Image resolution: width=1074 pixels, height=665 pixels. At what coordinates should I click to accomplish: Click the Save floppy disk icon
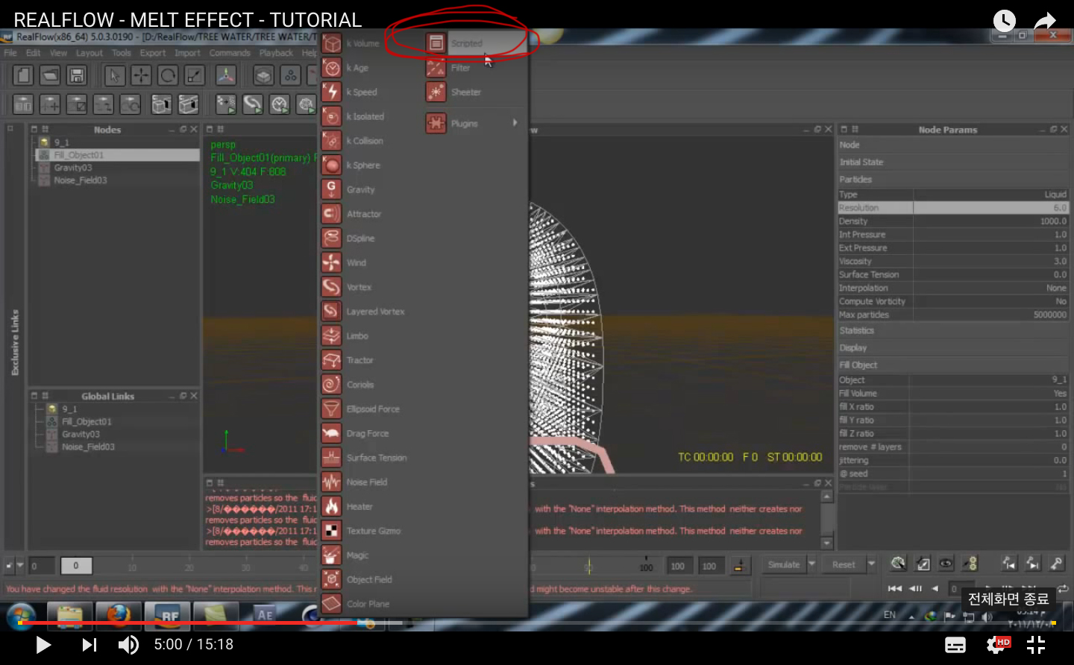[x=77, y=75]
